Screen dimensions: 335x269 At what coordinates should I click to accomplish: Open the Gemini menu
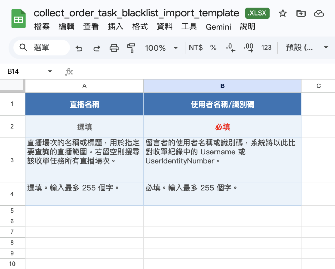(x=218, y=27)
